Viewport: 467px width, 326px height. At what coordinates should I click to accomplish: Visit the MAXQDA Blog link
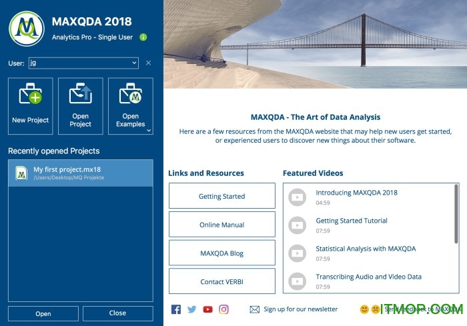(221, 253)
